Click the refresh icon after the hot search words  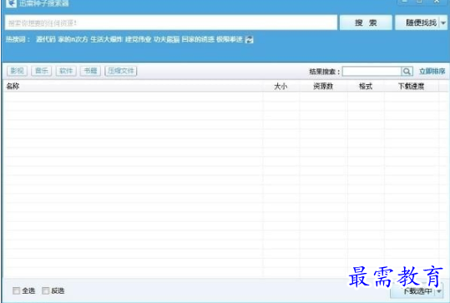click(250, 39)
